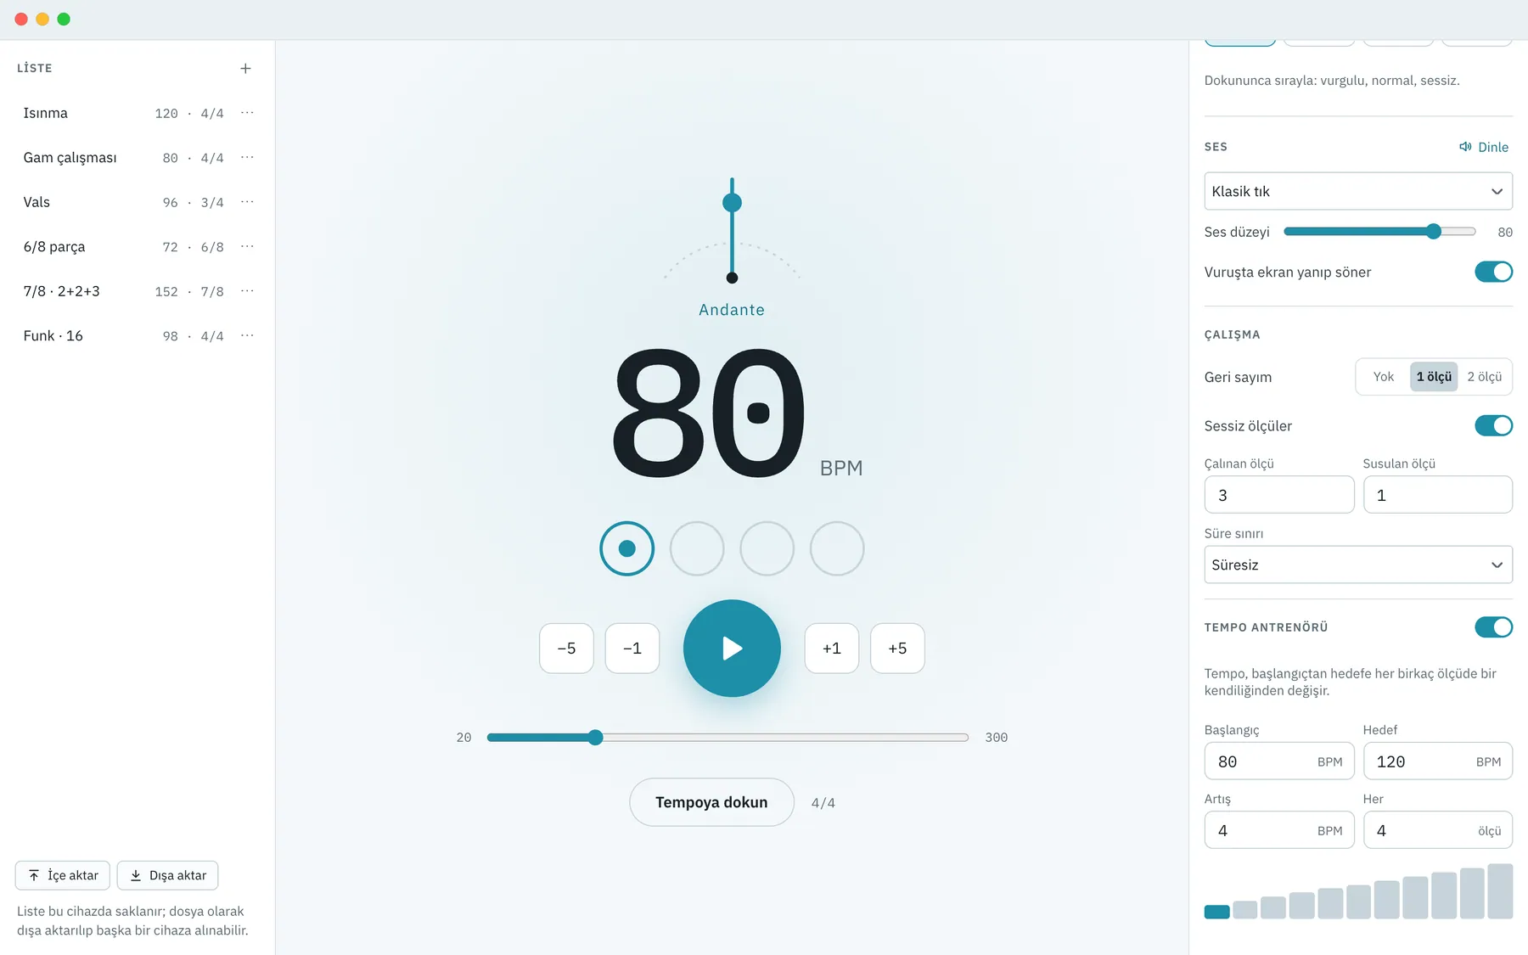
Task: Start the metronome with the play button
Action: pyautogui.click(x=732, y=649)
